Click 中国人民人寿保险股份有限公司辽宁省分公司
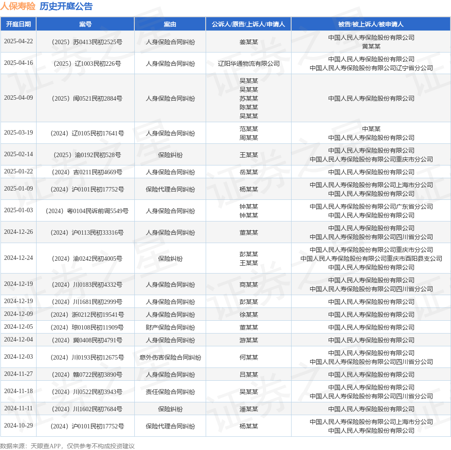The height and width of the screenshot is (450, 451). (371, 68)
